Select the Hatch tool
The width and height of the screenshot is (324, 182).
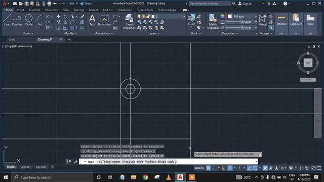48,28
